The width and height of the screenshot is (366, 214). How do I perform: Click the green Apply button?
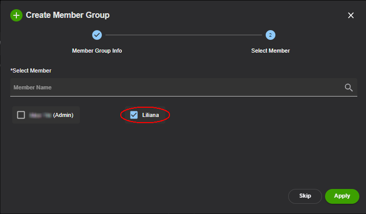click(x=342, y=196)
